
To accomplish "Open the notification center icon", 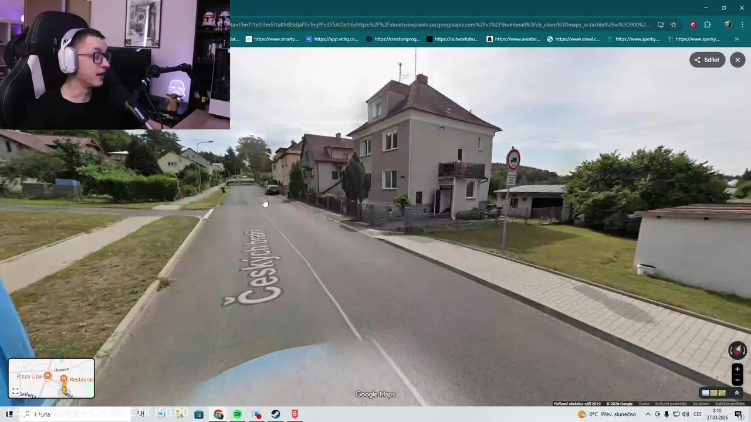I will pyautogui.click(x=738, y=414).
